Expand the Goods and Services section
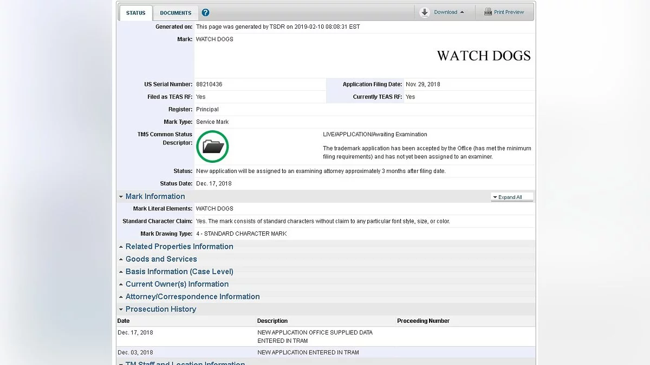The width and height of the screenshot is (650, 365). click(161, 259)
